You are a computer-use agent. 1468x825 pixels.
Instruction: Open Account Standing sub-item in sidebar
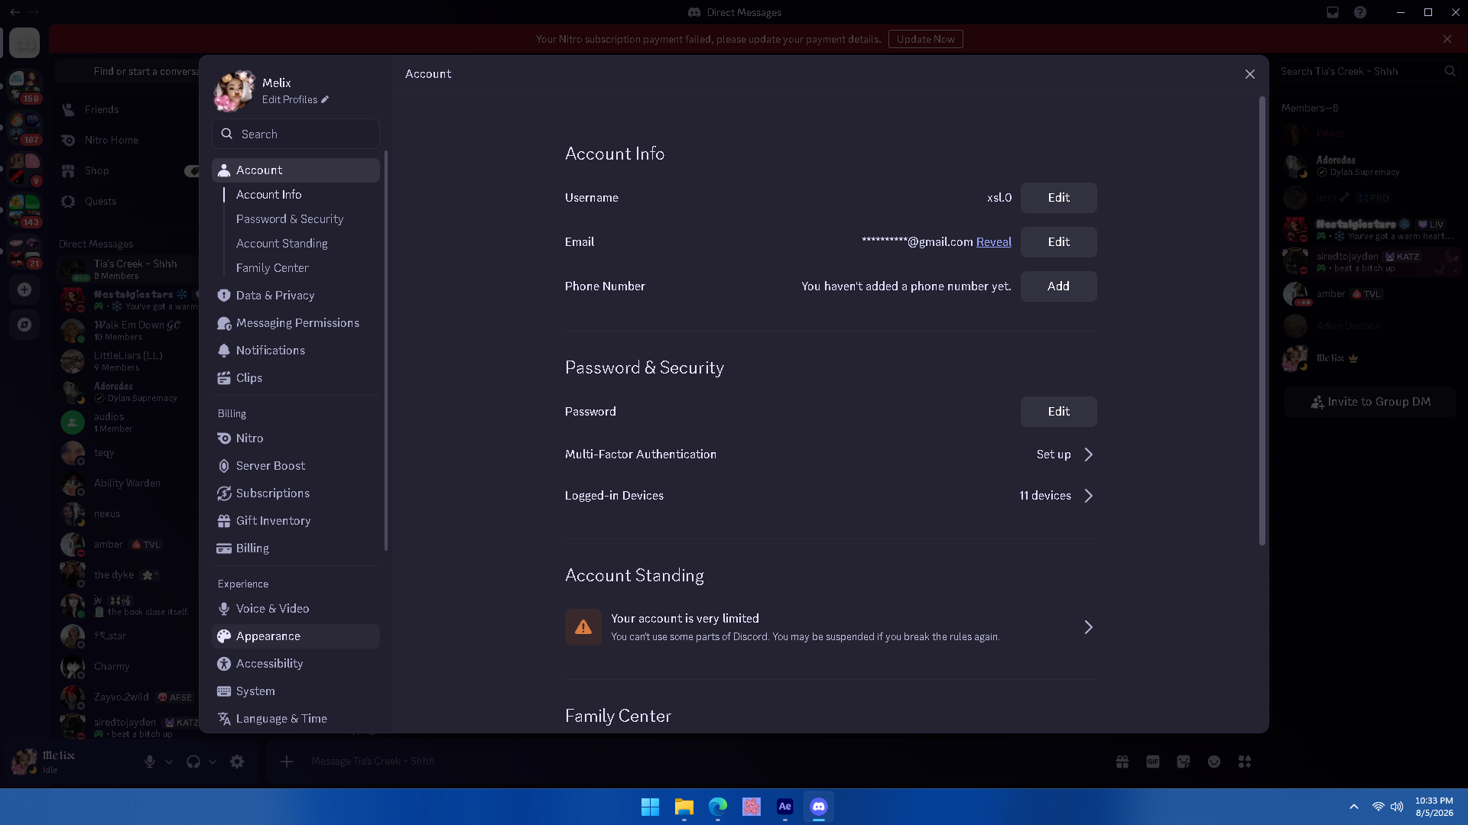pos(282,244)
